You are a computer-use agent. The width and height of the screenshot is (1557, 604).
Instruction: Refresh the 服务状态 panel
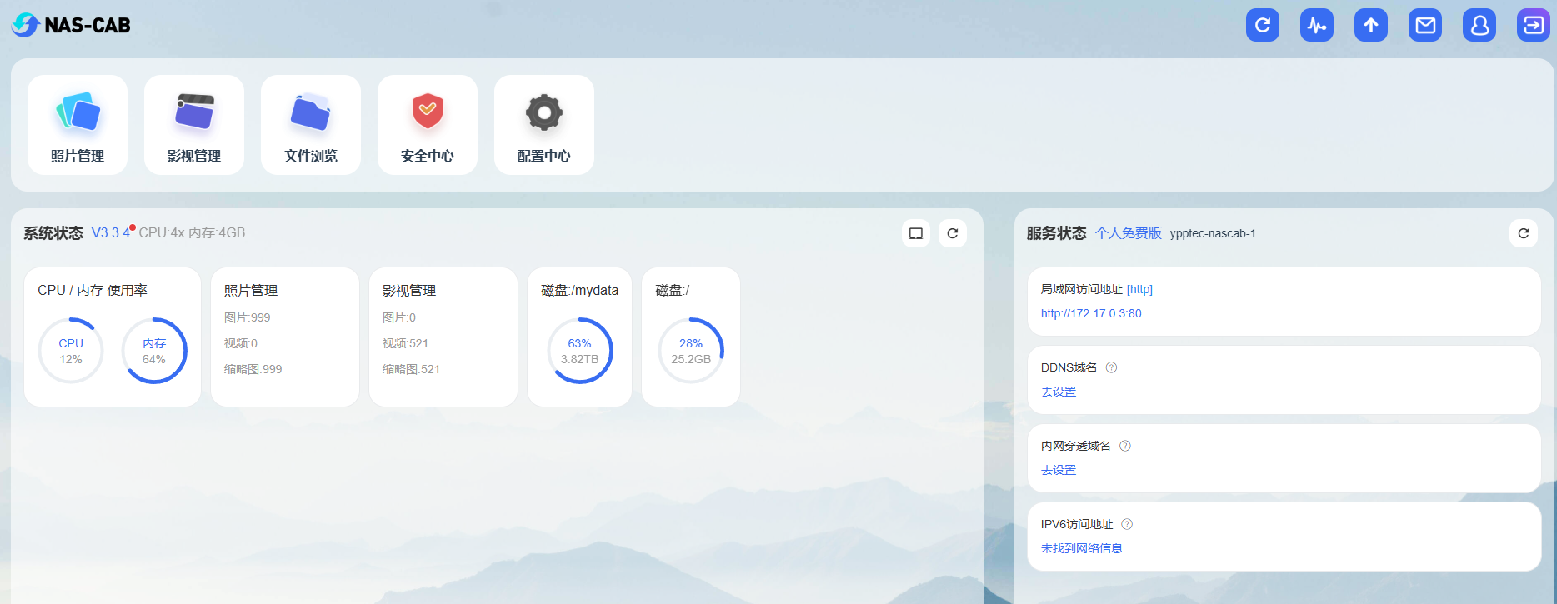(1524, 233)
